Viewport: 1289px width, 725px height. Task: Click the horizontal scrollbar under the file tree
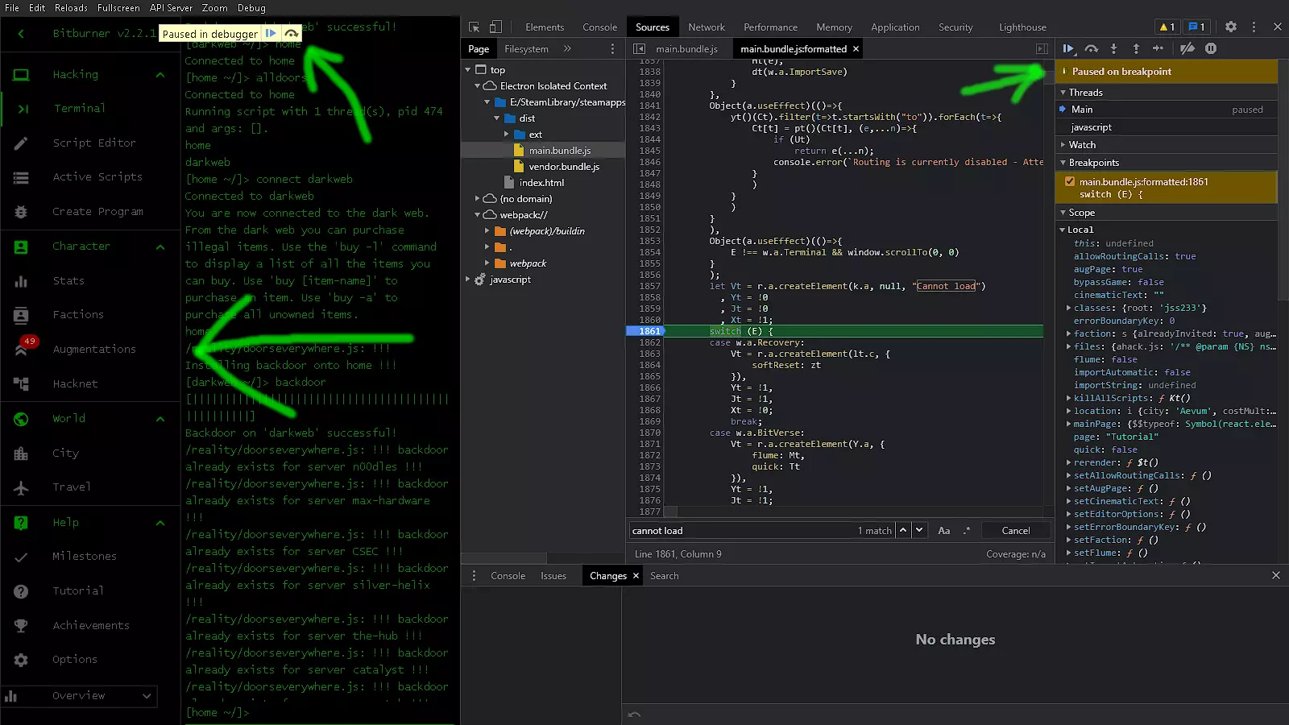click(504, 558)
